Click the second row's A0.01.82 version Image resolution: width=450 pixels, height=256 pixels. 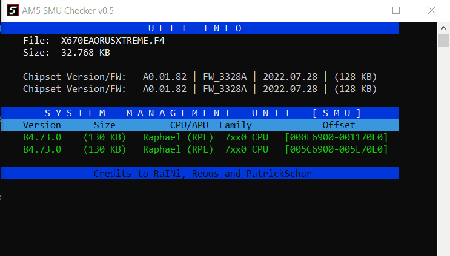(x=165, y=89)
